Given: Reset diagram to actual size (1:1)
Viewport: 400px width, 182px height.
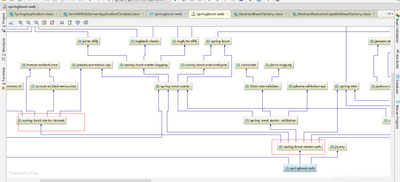Looking at the screenshot, I should (x=36, y=23).
